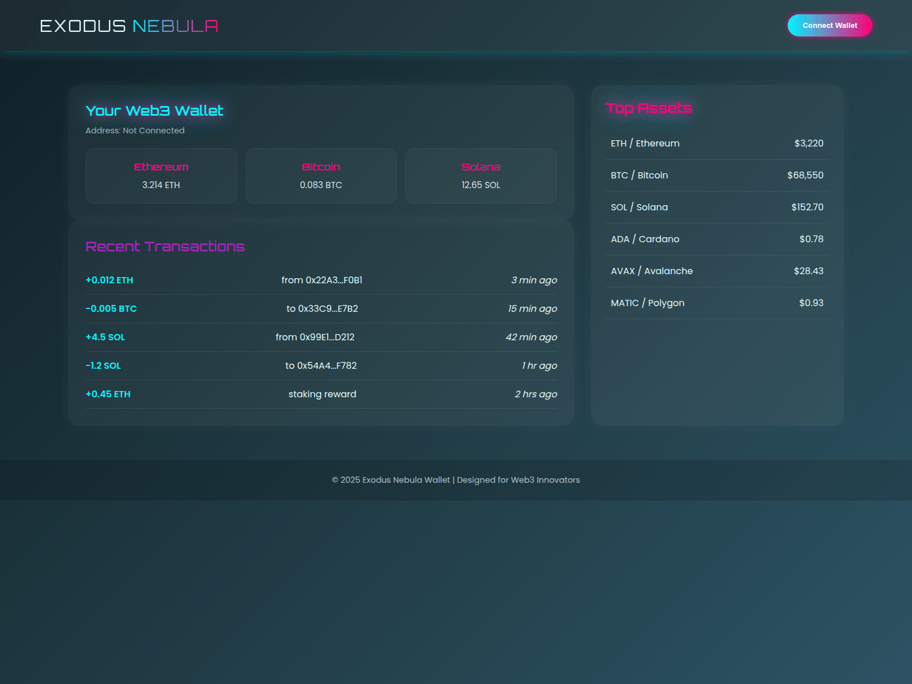This screenshot has height=684, width=912.
Task: Open the Top Assets heading
Action: (x=649, y=108)
